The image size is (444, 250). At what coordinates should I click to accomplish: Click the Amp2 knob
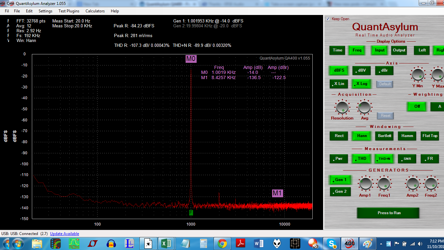[413, 184]
